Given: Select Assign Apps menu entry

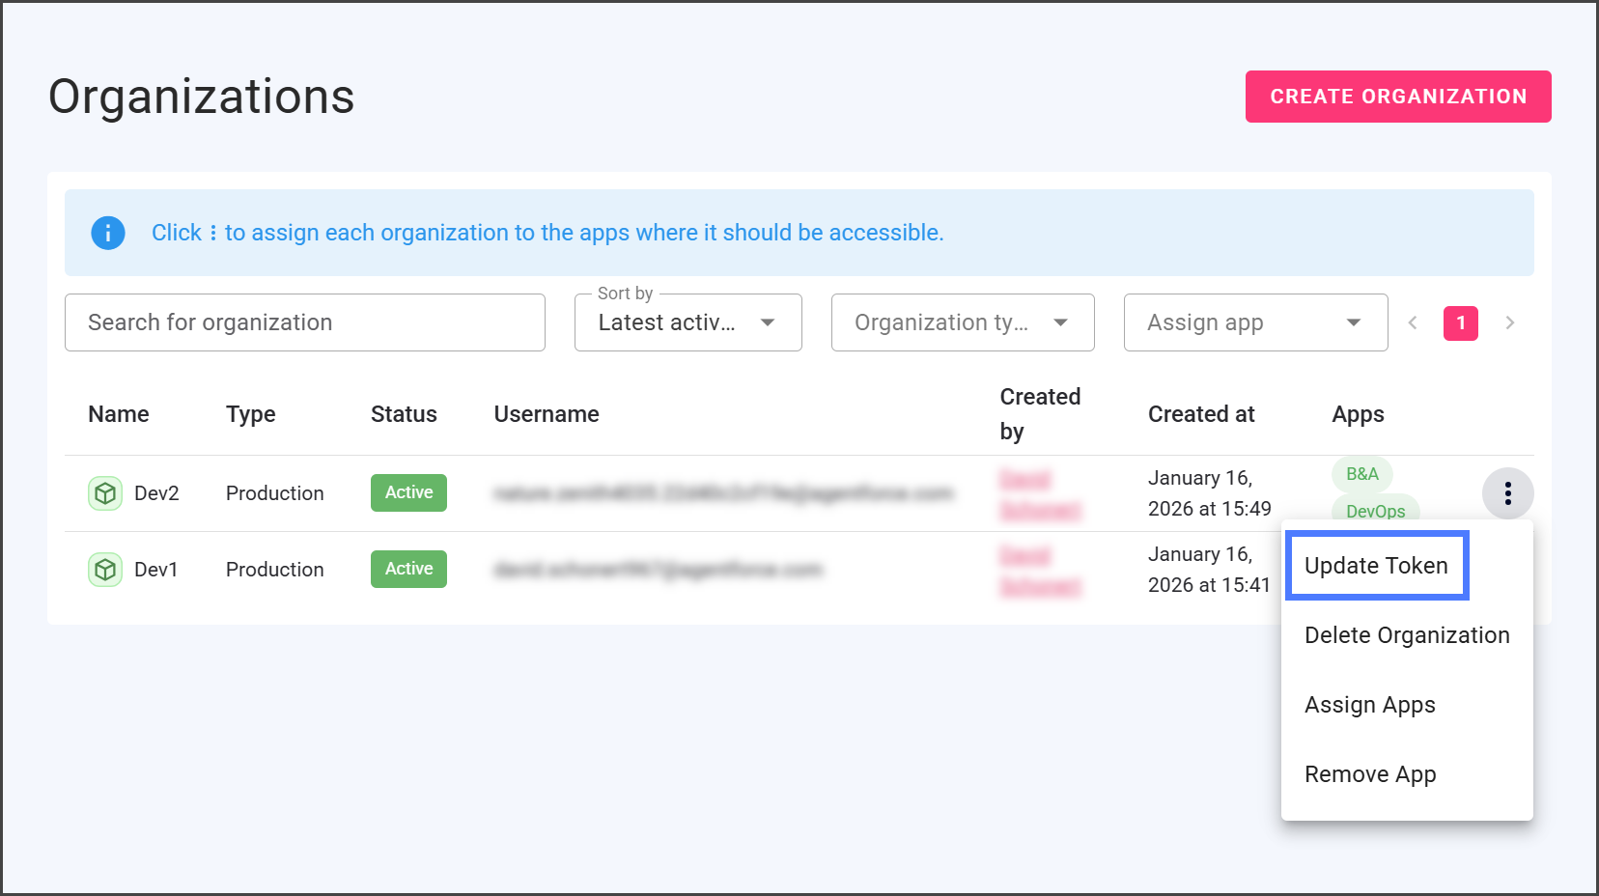Looking at the screenshot, I should click(1369, 705).
